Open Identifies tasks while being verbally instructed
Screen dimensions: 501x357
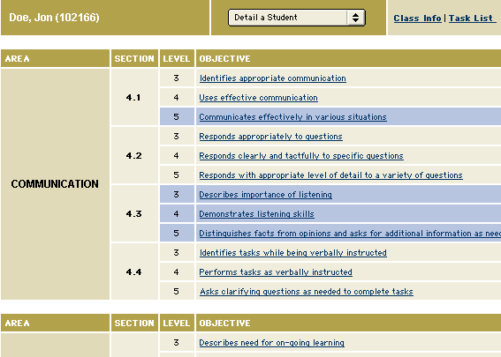coord(293,253)
